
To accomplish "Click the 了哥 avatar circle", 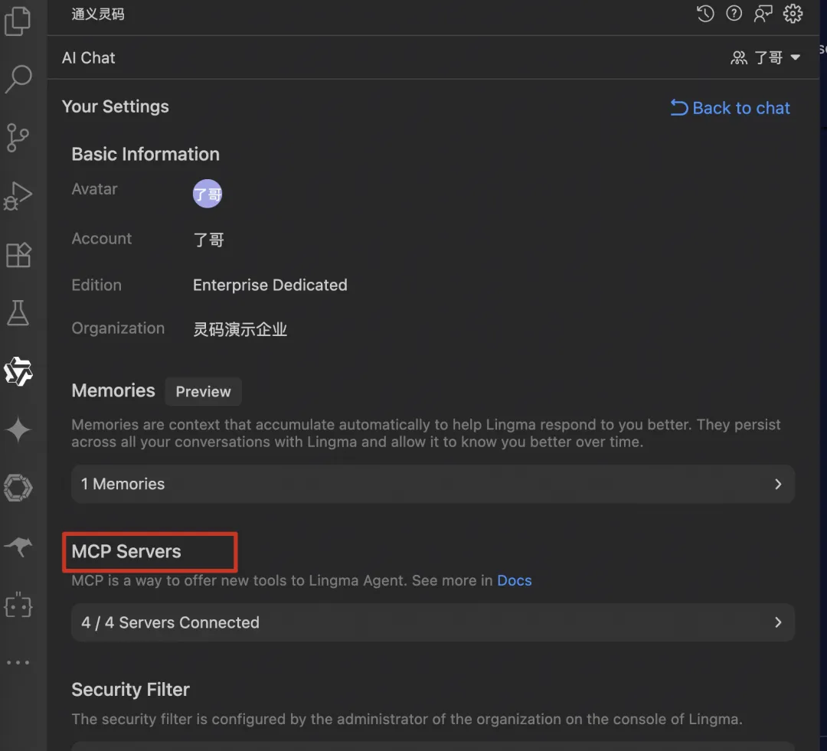I will (208, 194).
